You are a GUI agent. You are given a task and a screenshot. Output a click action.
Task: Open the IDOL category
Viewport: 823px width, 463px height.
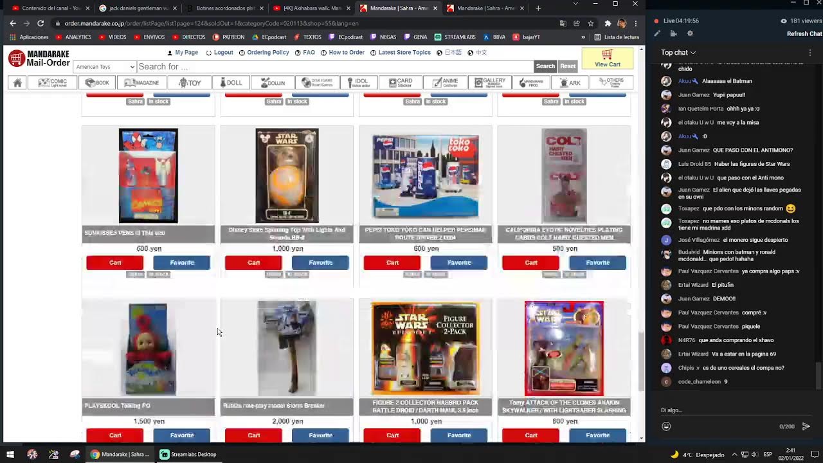(x=359, y=82)
